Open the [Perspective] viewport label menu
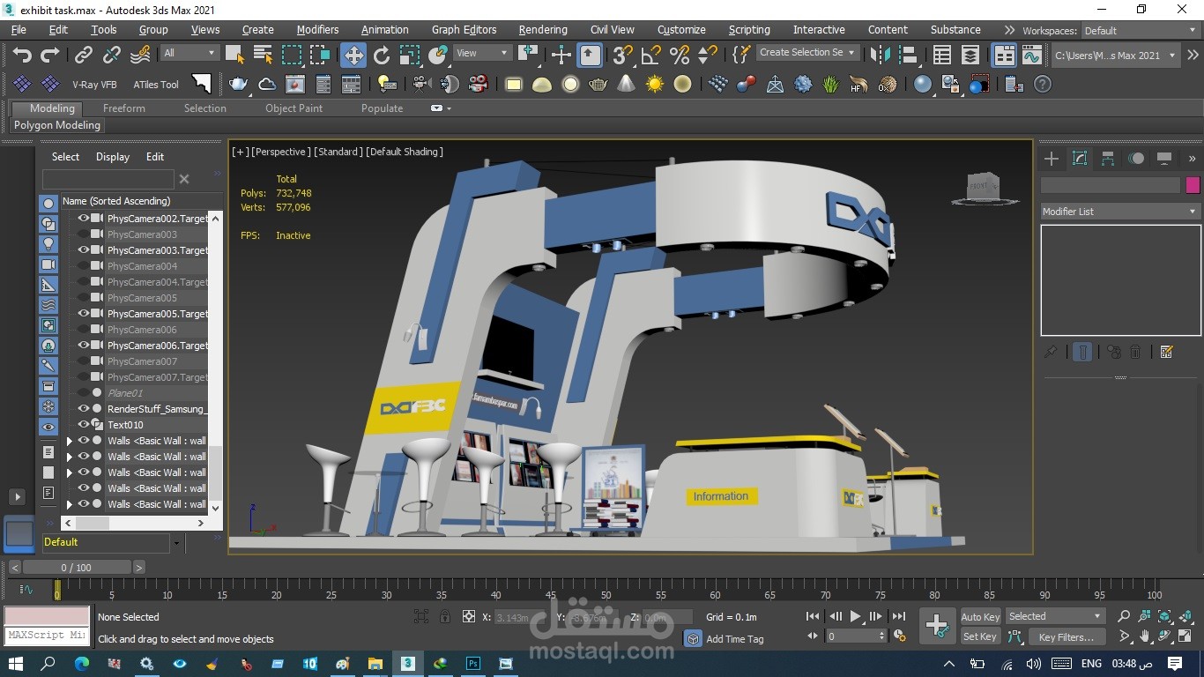This screenshot has height=677, width=1204. pyautogui.click(x=280, y=152)
